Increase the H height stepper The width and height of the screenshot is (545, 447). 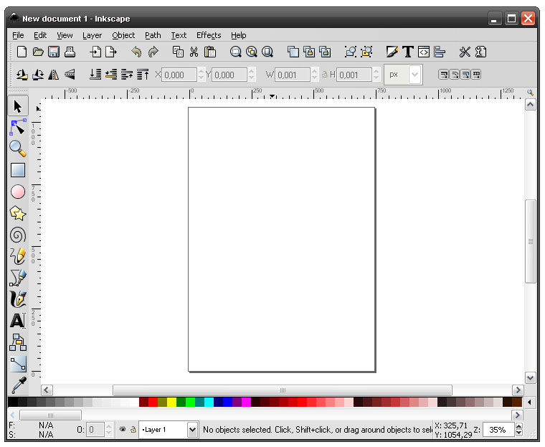coord(376,71)
